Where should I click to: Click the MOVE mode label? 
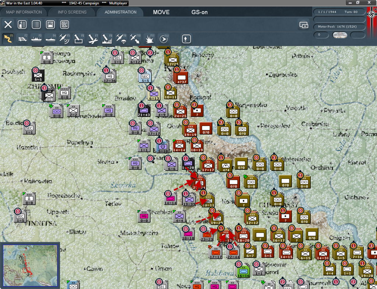tap(161, 12)
